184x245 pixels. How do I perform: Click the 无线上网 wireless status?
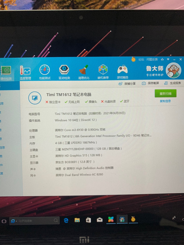pyautogui.click(x=72, y=102)
